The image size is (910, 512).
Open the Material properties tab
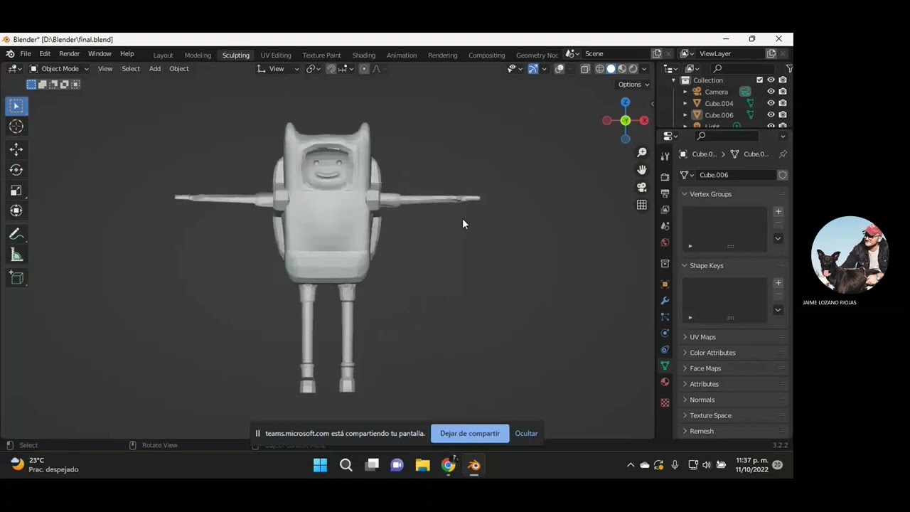click(x=665, y=382)
